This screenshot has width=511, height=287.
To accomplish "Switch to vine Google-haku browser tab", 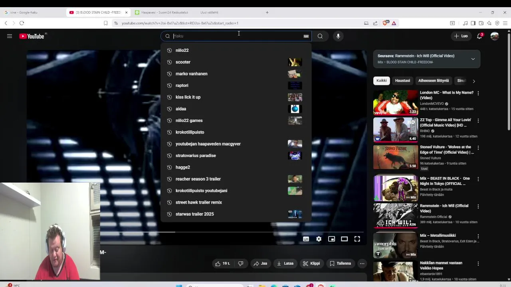I will (33, 12).
